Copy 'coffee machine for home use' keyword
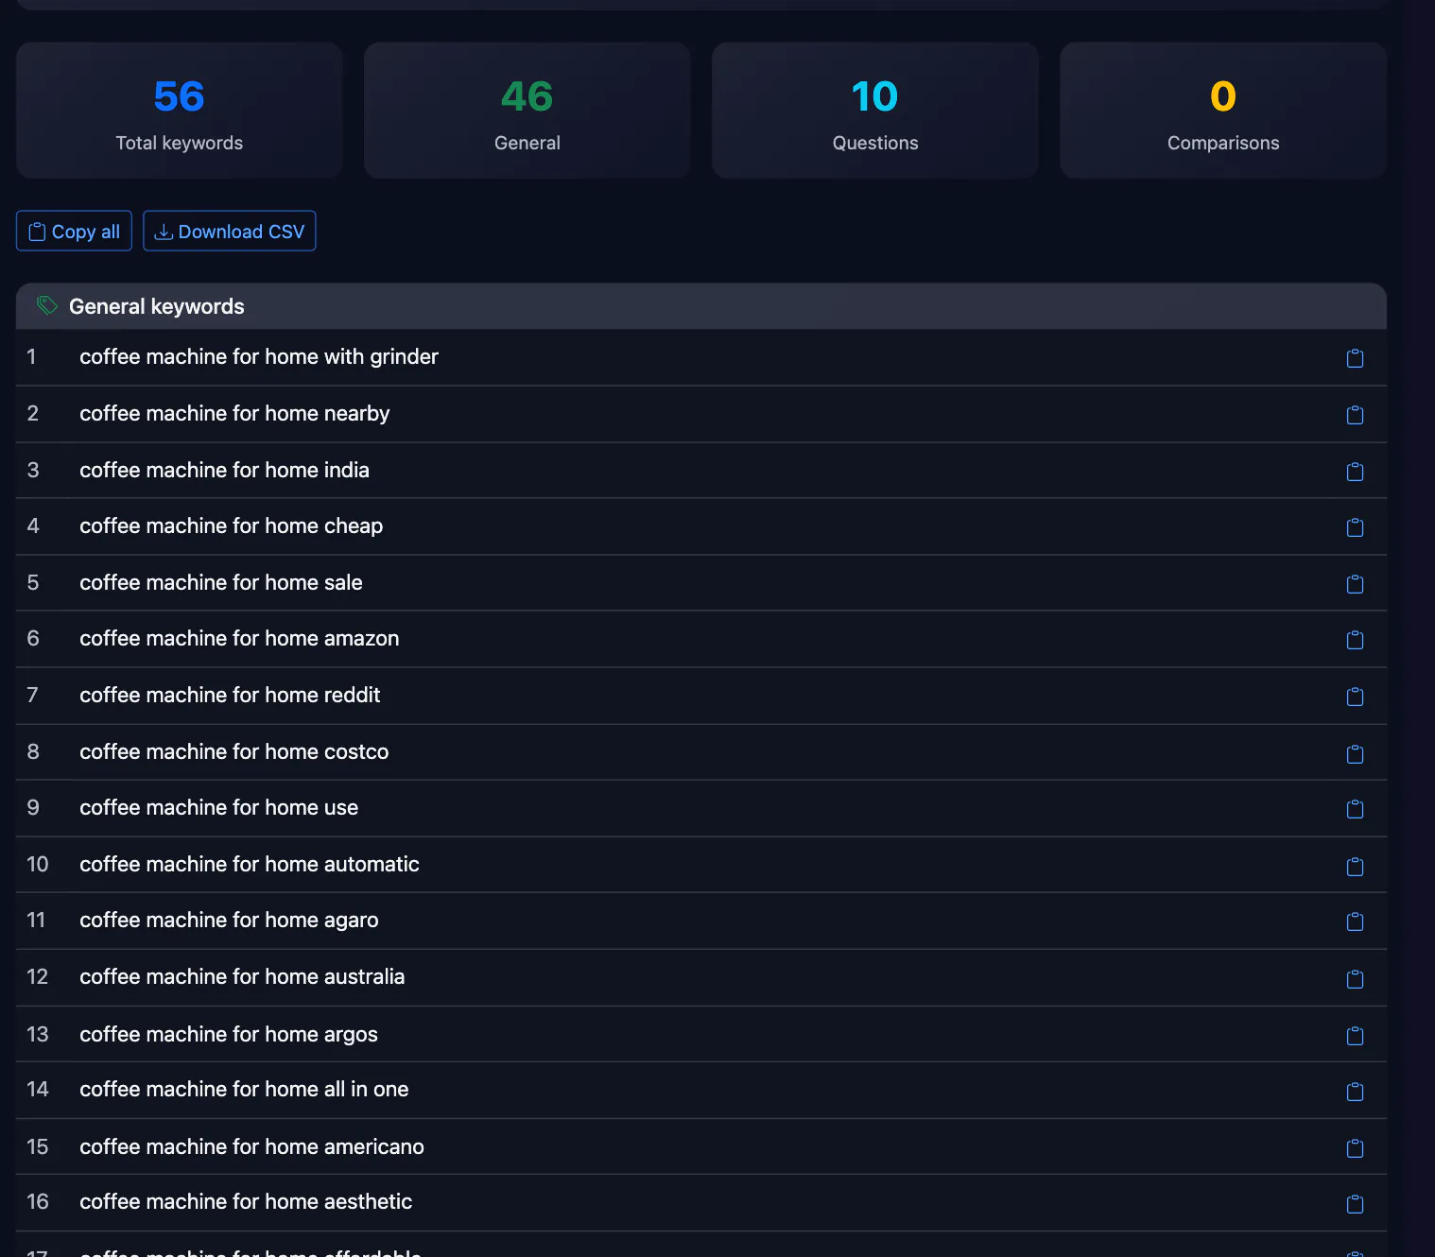 (1355, 809)
